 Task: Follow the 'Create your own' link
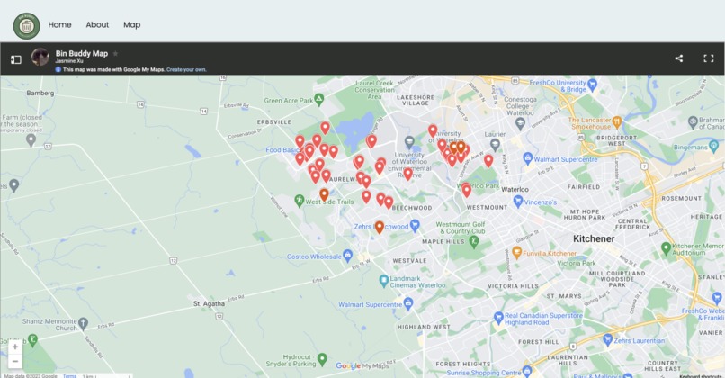[186, 70]
